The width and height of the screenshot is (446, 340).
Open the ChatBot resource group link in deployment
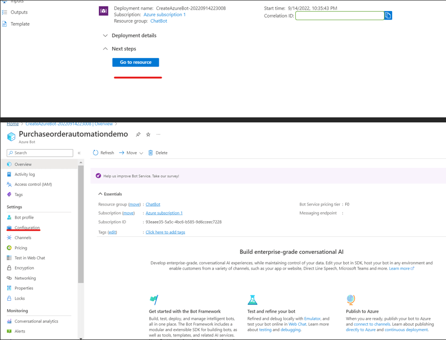tap(158, 21)
